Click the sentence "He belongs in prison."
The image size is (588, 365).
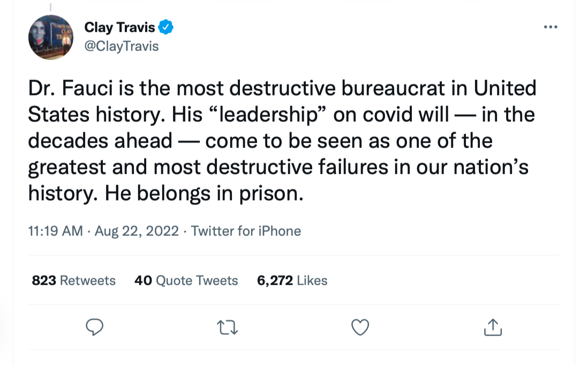[204, 193]
